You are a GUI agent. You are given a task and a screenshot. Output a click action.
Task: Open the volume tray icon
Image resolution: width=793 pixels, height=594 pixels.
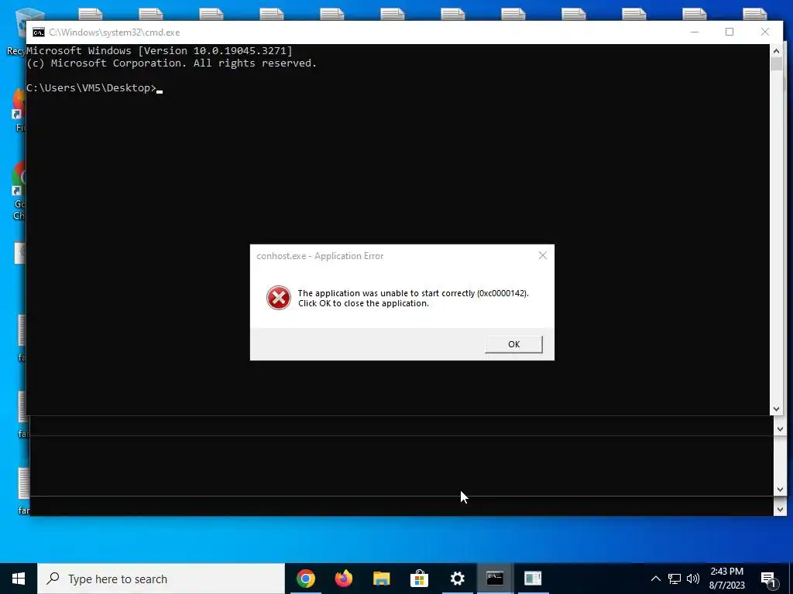pos(693,579)
